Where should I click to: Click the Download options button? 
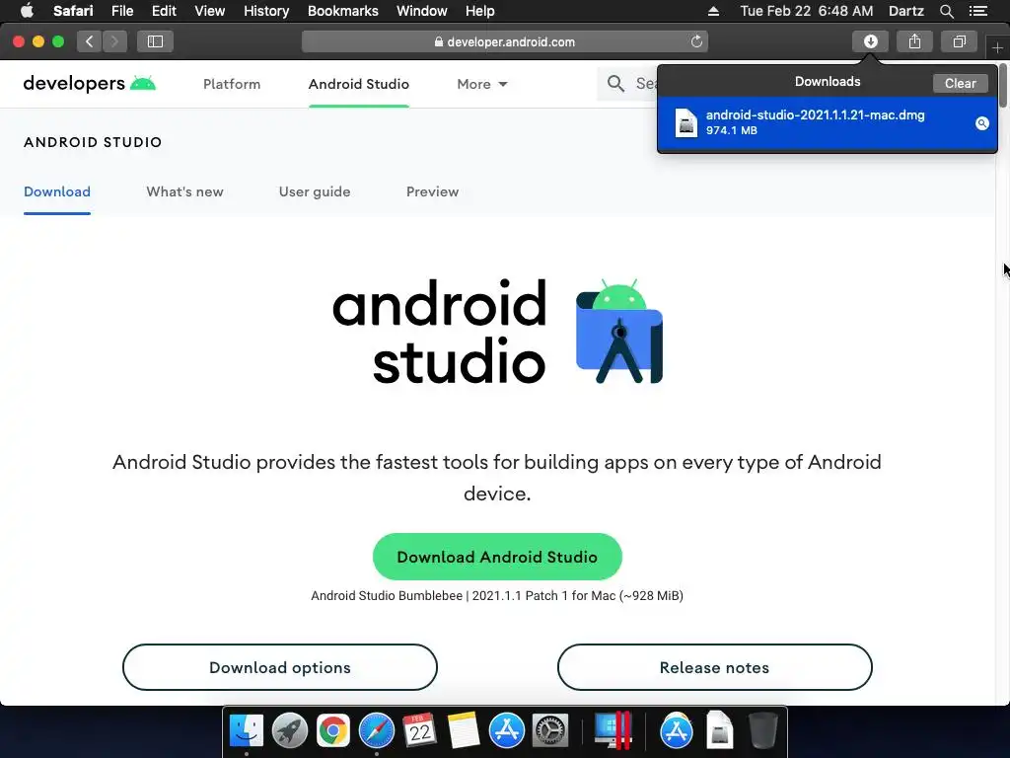pos(279,667)
